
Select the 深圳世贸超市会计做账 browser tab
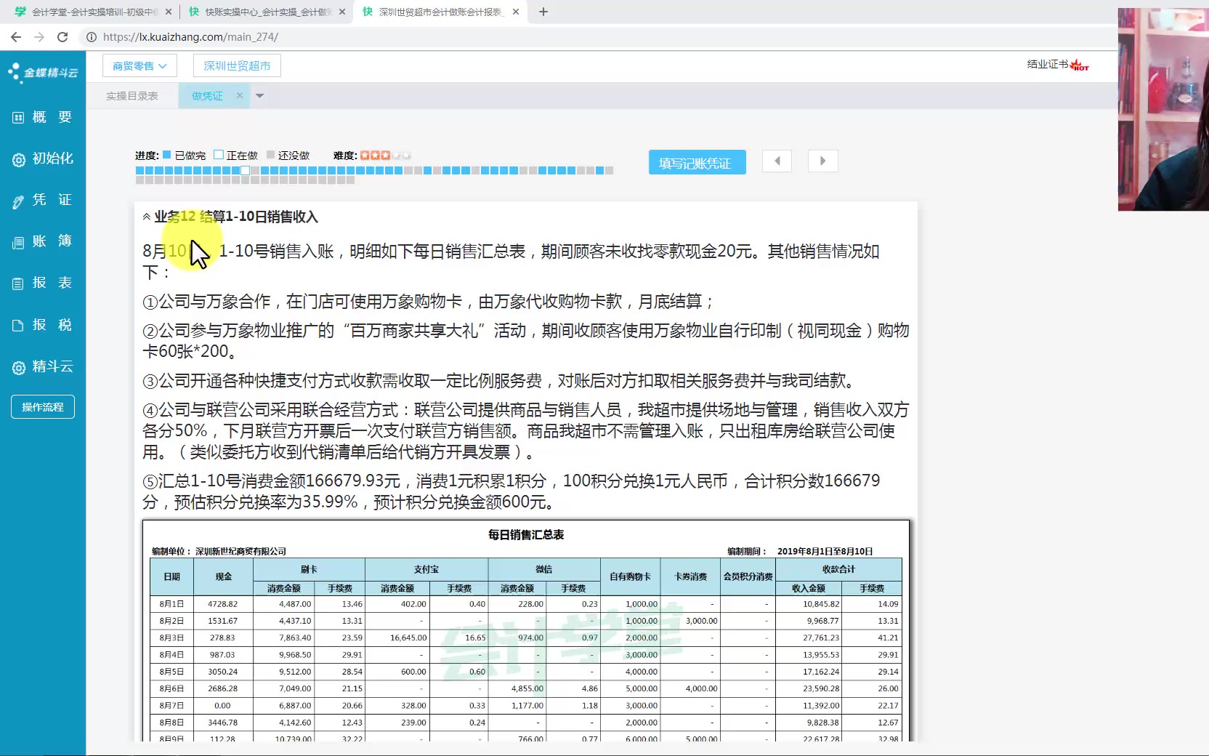click(440, 12)
